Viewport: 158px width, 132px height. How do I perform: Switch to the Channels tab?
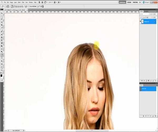coord(146,12)
